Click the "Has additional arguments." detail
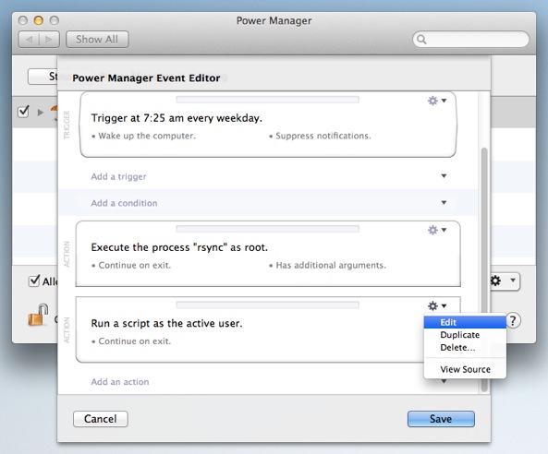This screenshot has width=548, height=454. click(x=331, y=265)
